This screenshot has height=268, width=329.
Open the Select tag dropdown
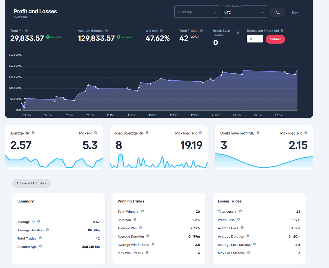point(197,12)
